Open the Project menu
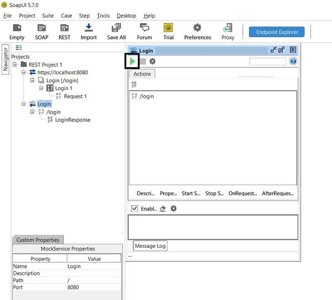Viewport: 332px width, 300px height. pos(27,16)
